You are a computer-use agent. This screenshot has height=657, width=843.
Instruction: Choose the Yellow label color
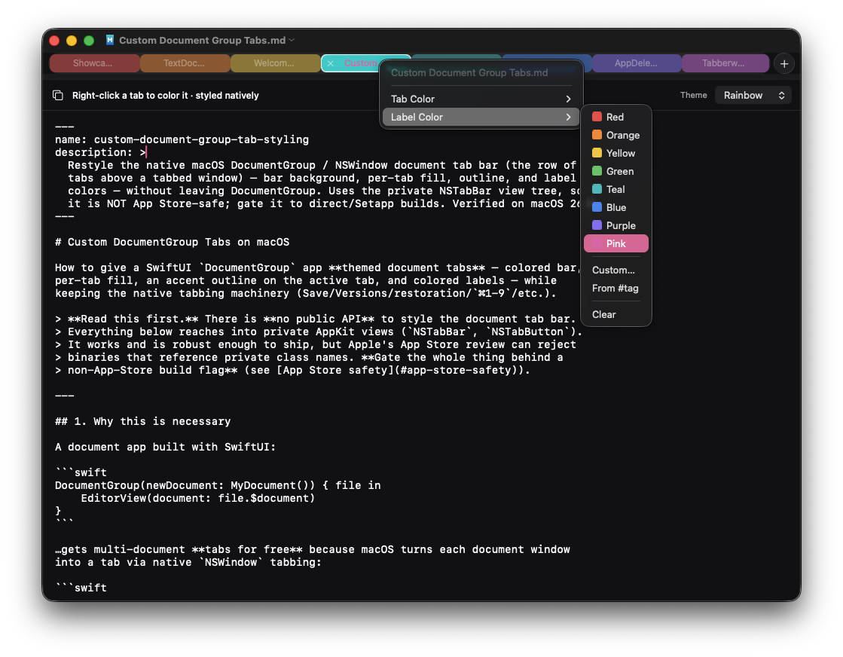tap(616, 153)
